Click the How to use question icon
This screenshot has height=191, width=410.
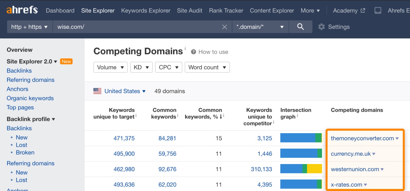(x=193, y=52)
